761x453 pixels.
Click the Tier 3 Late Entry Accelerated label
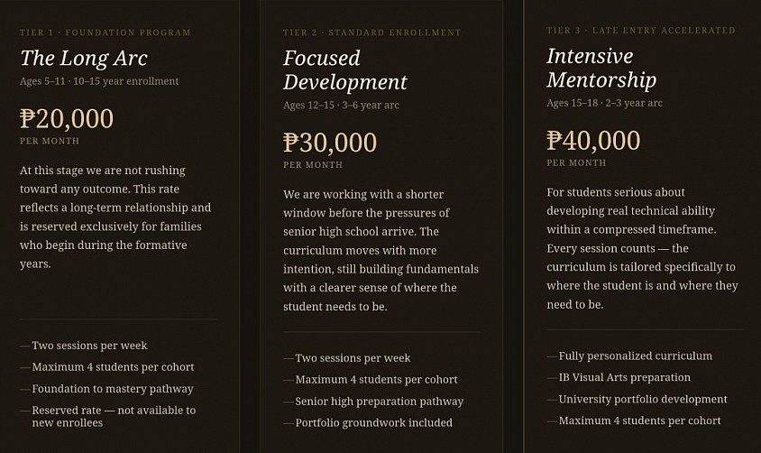(641, 30)
